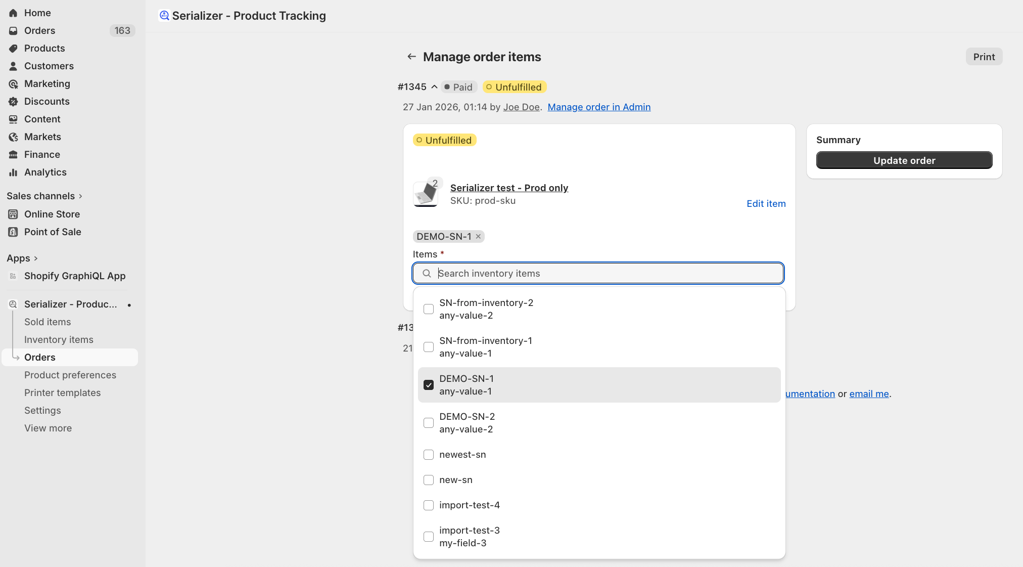
Task: Expand the Apps section chevron
Action: pos(35,258)
